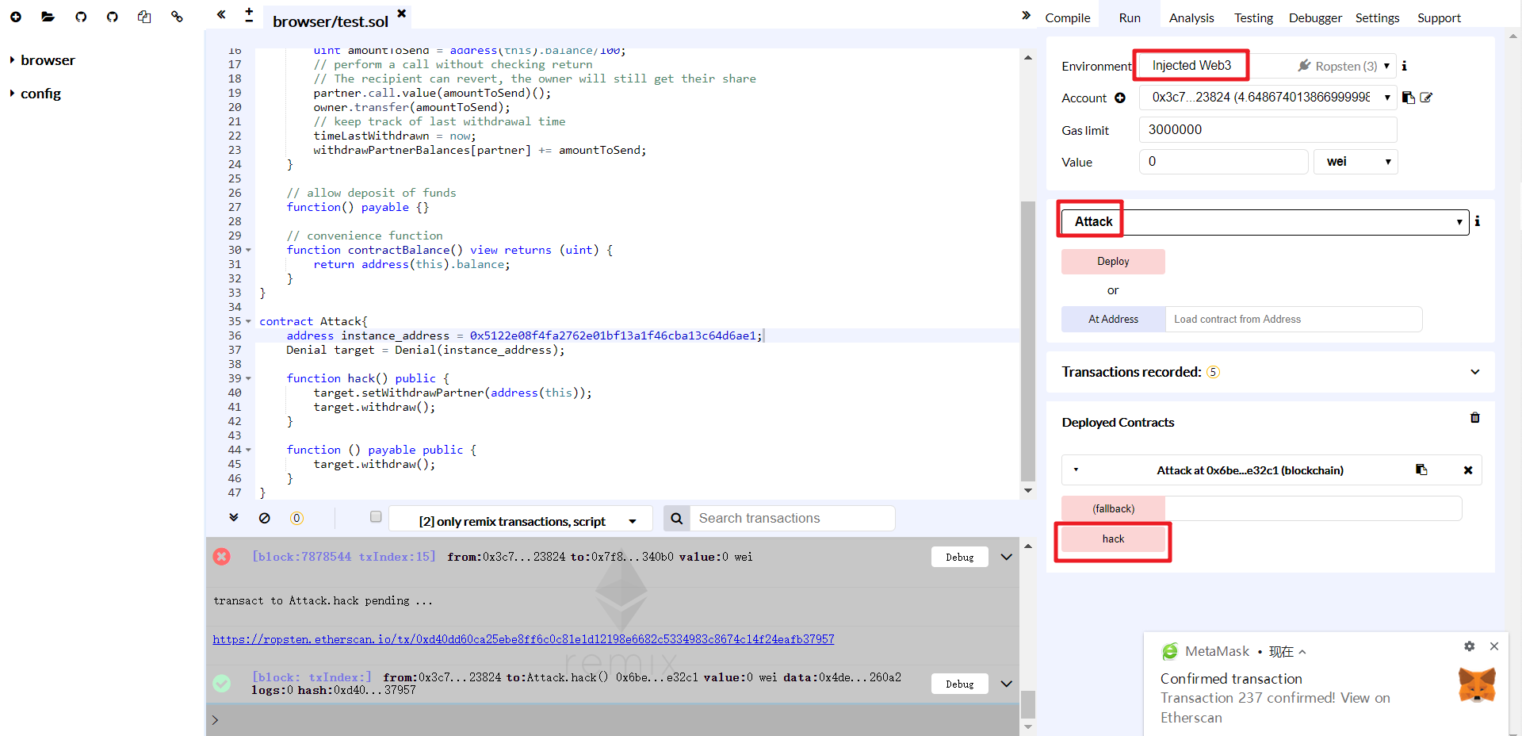
Task: Fold function hack() at line 39
Action: pos(248,379)
